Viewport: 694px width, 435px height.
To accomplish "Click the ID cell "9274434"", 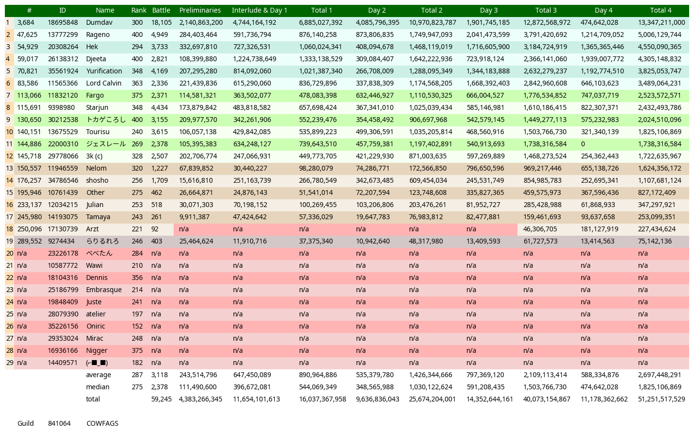I will coord(61,241).
